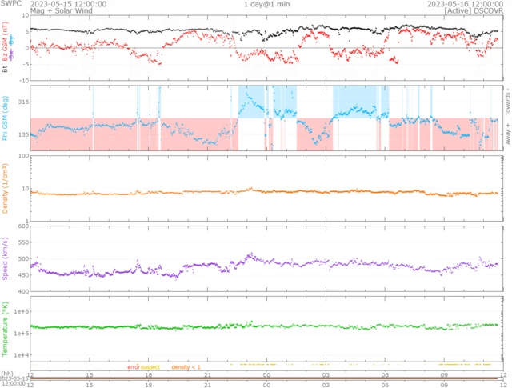
Task: Click the red error legend entry
Action: (133, 367)
